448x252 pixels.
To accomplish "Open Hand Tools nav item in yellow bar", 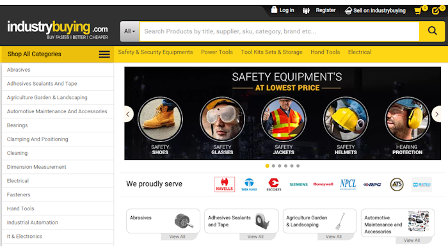I will (x=325, y=52).
